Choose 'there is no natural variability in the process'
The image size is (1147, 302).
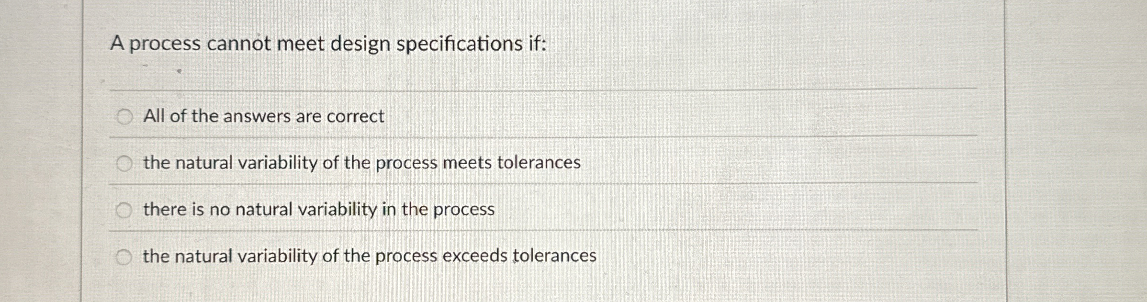pyautogui.click(x=125, y=209)
